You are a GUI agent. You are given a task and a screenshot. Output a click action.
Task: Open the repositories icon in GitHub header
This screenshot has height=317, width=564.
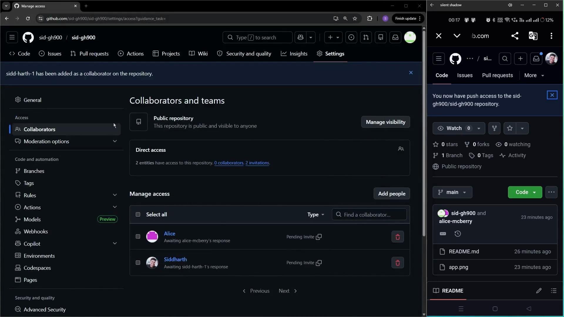click(x=381, y=37)
